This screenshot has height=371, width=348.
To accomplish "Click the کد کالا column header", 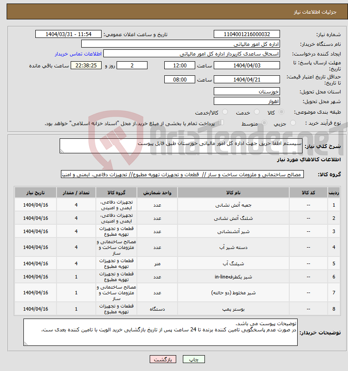I will (308, 193).
